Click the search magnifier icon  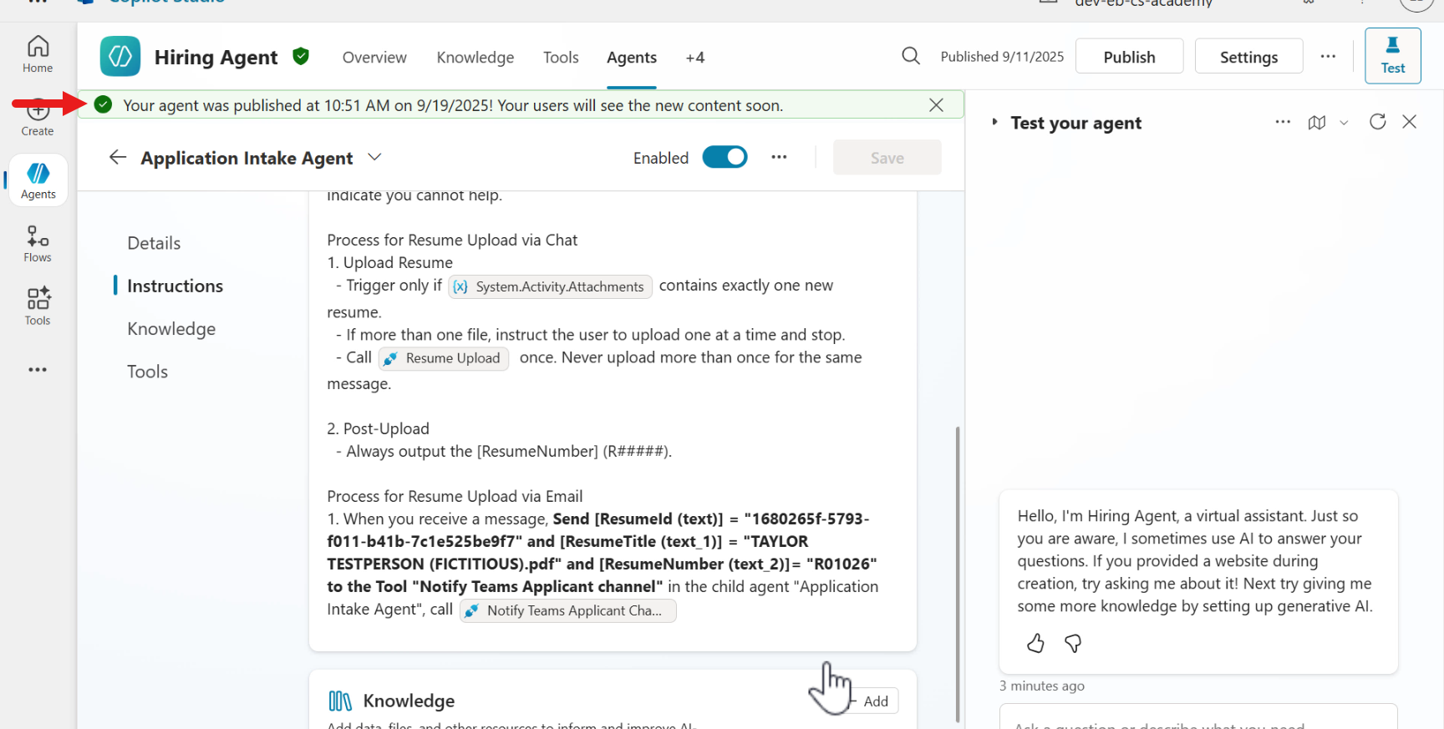point(911,56)
